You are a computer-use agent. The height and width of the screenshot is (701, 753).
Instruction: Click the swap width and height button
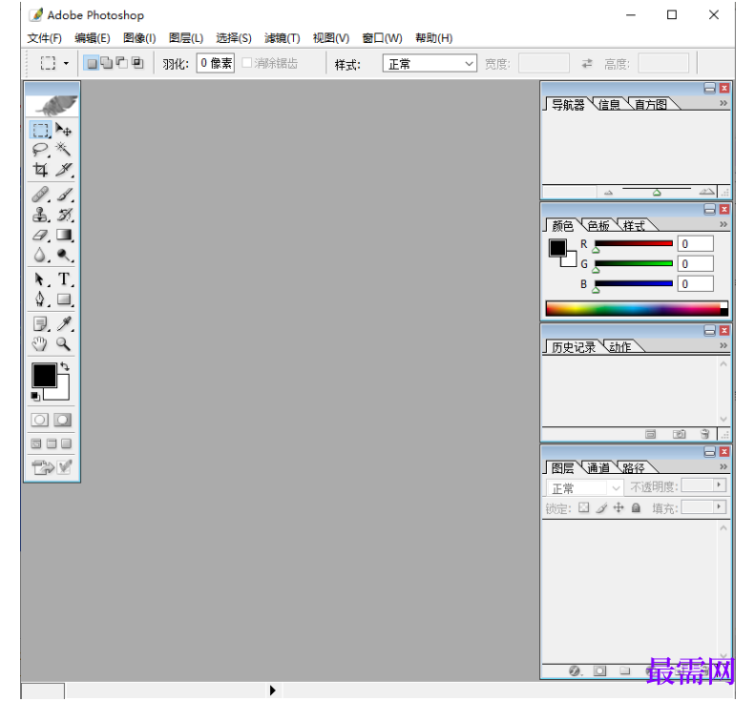[x=587, y=63]
